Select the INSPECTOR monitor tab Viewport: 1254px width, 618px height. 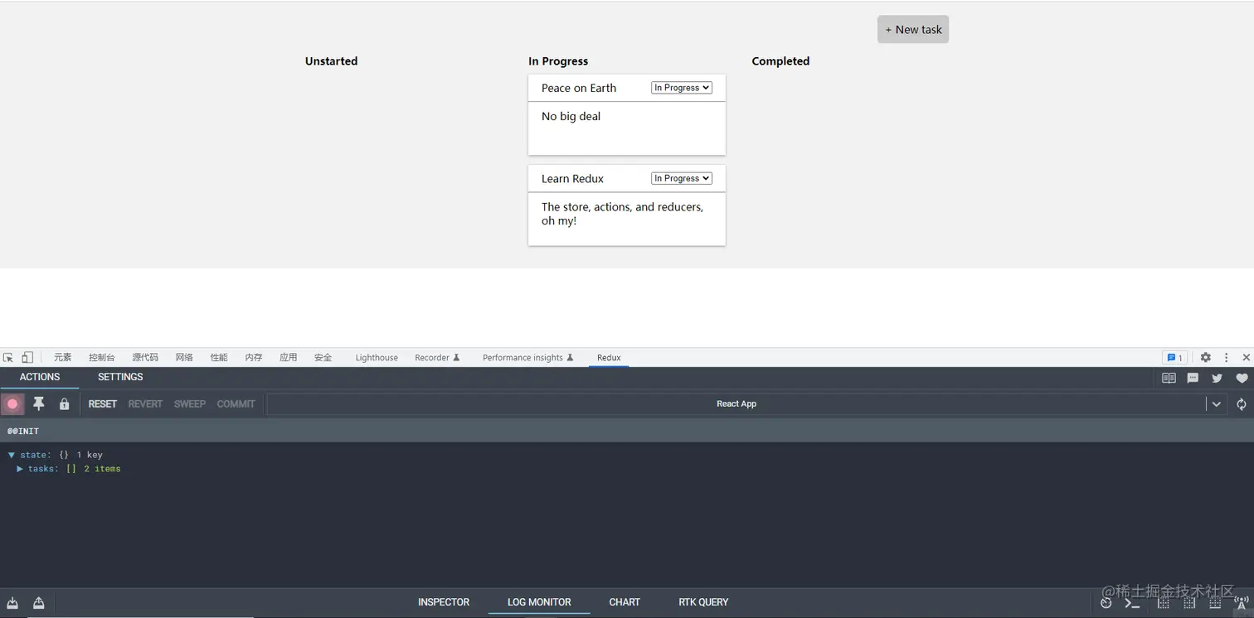coord(444,602)
